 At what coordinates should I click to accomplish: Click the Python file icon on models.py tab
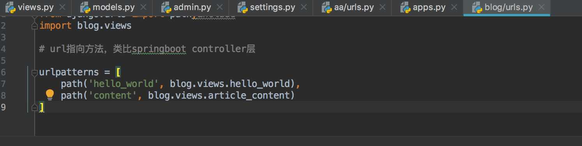[x=85, y=7]
